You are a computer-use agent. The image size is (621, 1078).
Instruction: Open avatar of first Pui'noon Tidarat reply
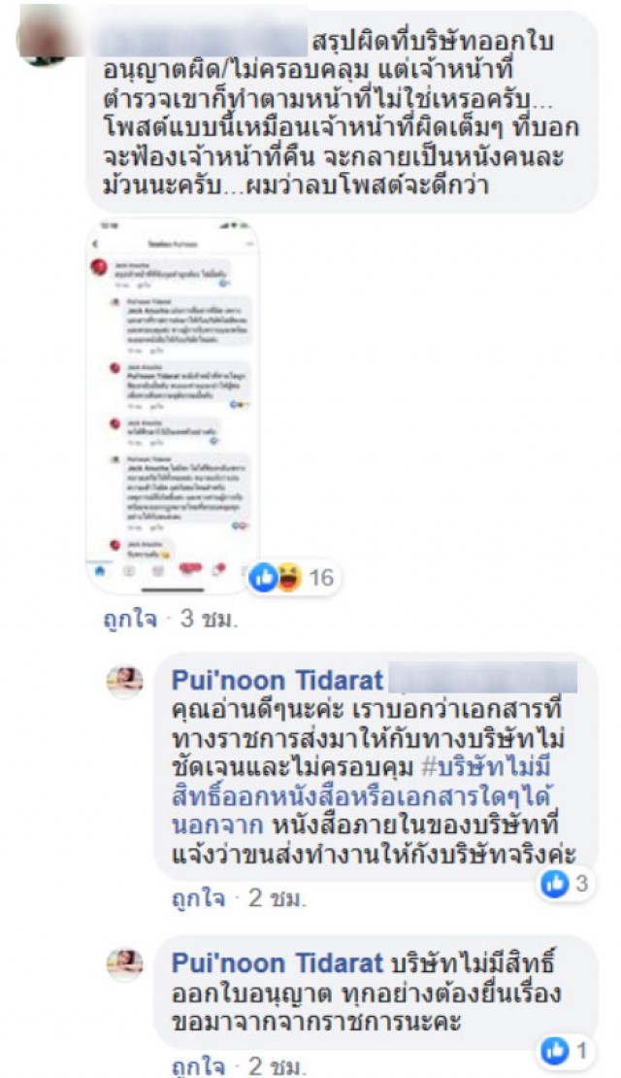[124, 682]
